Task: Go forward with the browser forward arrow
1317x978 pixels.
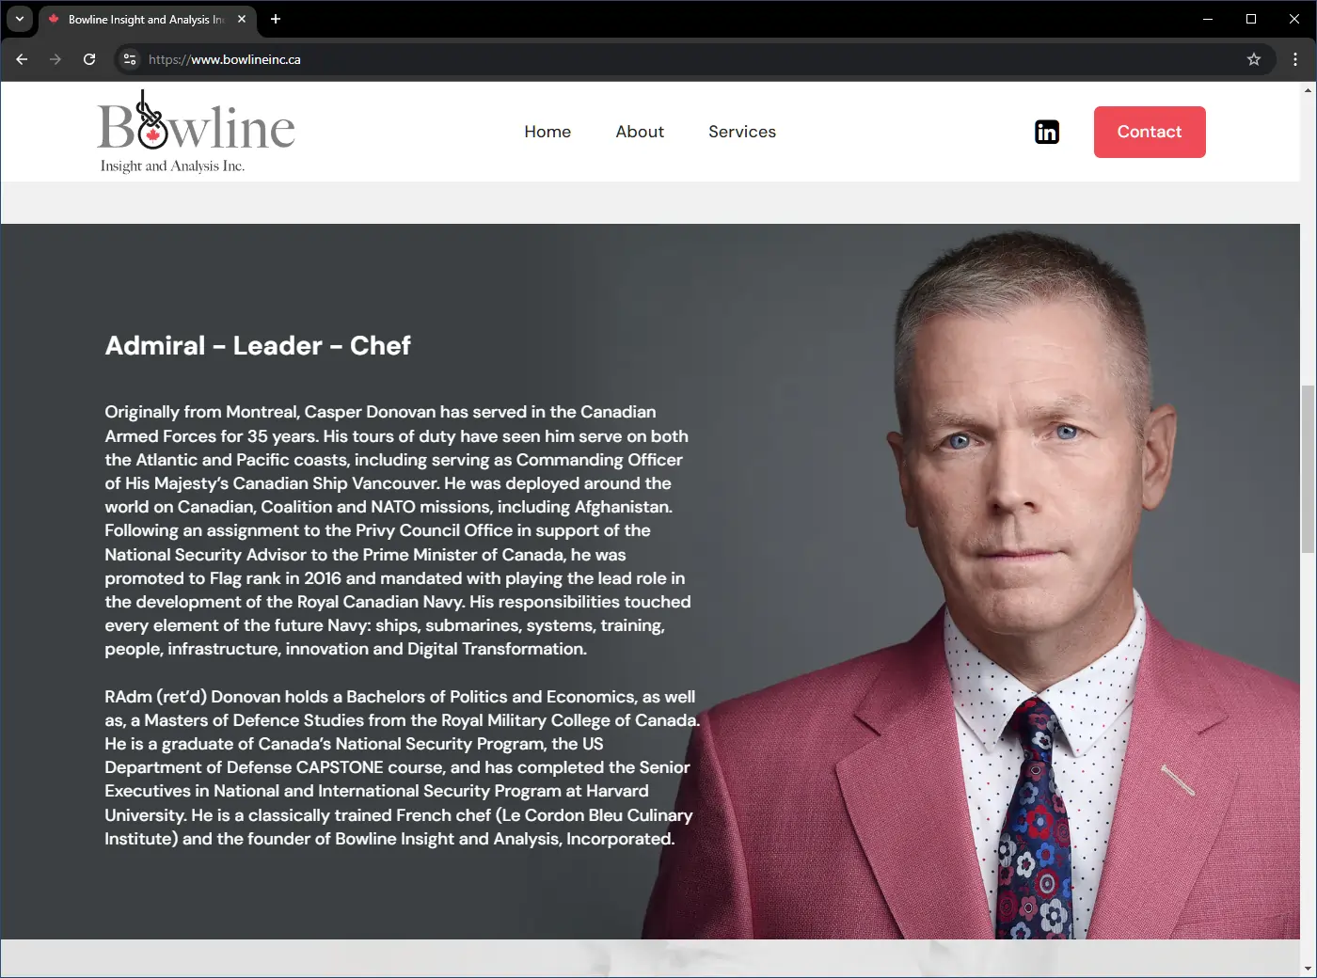Action: pyautogui.click(x=56, y=59)
